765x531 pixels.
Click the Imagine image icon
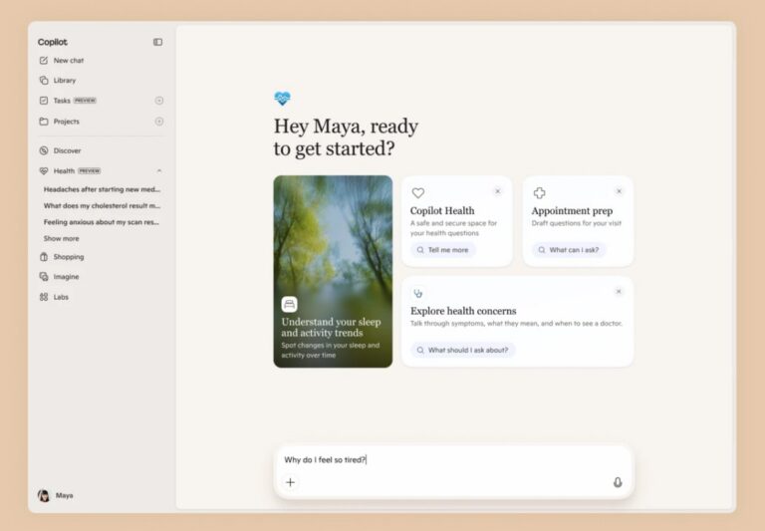point(44,277)
